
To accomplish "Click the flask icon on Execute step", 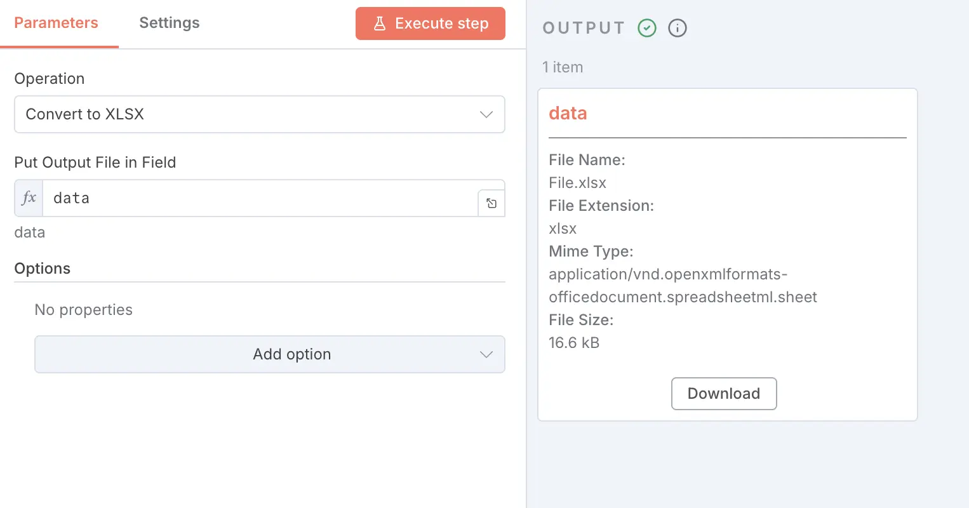I will tap(380, 23).
